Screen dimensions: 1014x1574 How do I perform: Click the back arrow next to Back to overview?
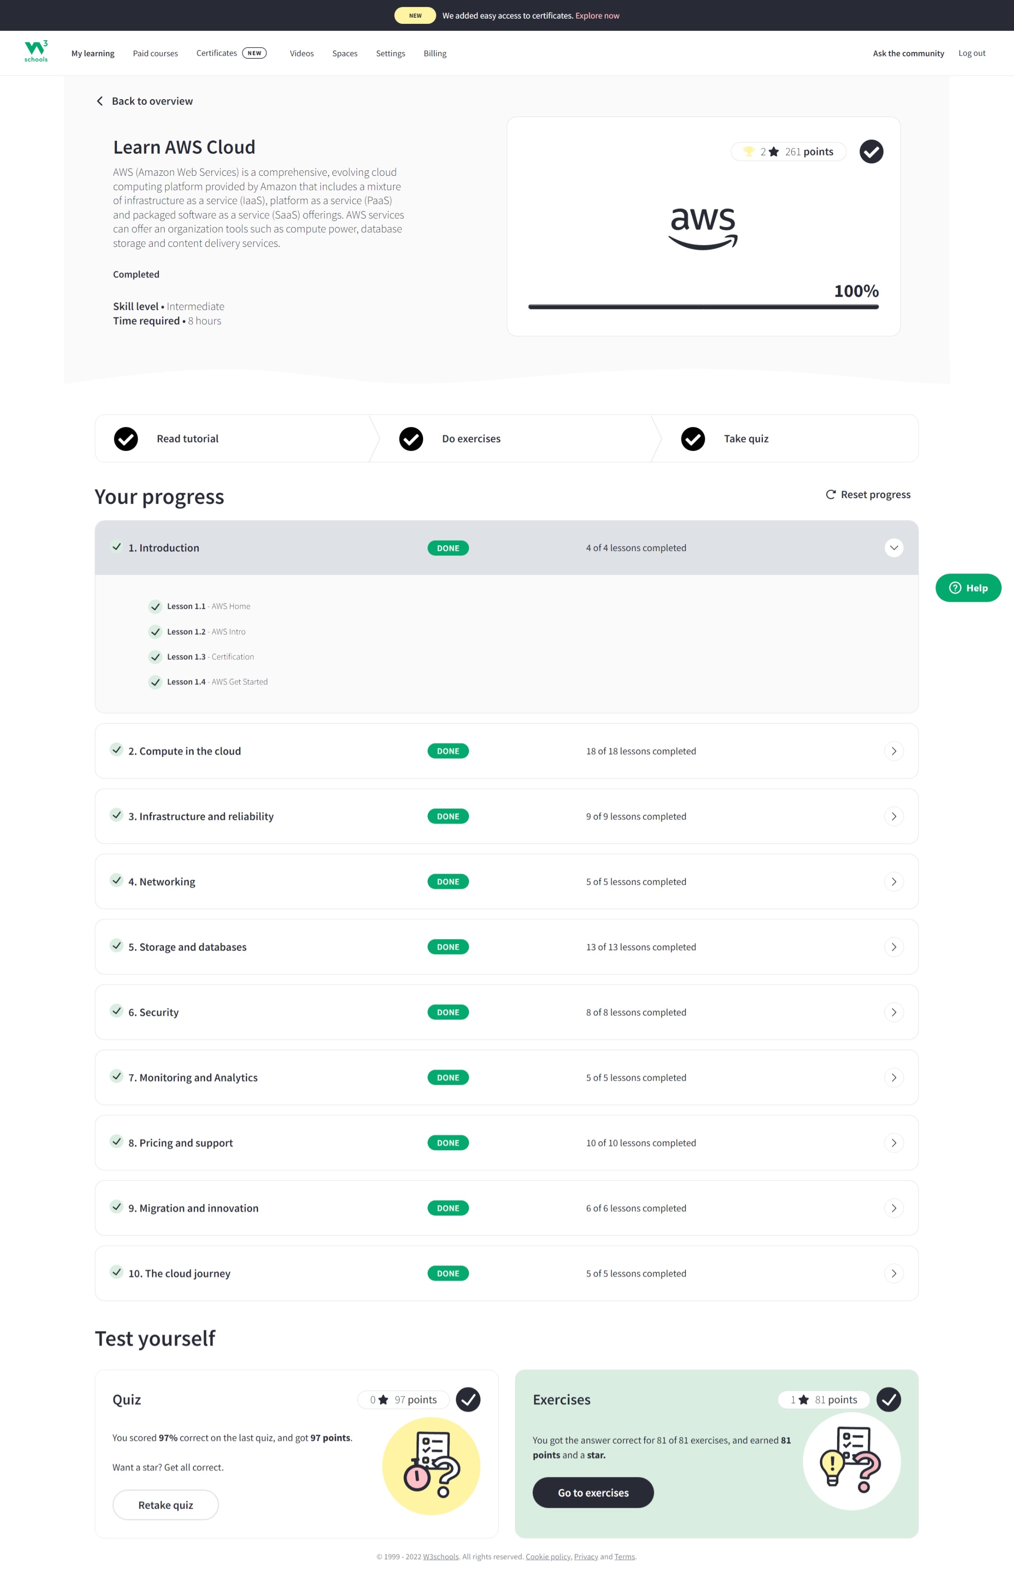(100, 101)
